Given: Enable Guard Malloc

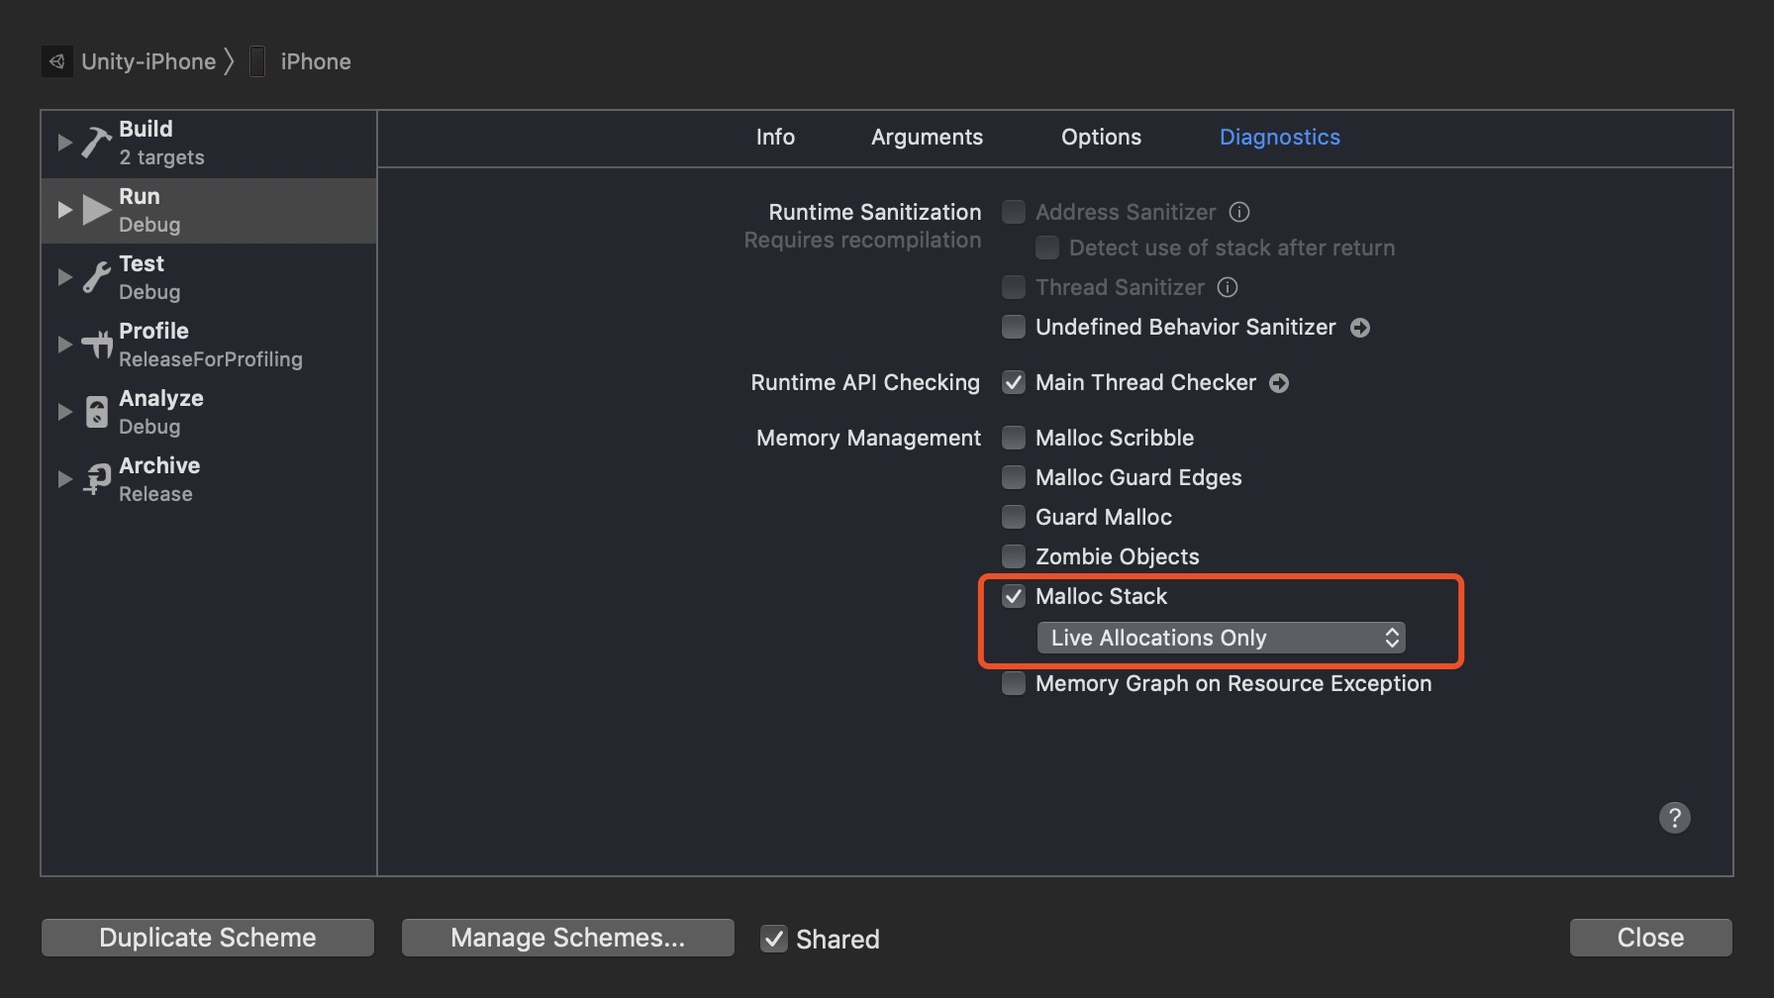Looking at the screenshot, I should click(1014, 517).
